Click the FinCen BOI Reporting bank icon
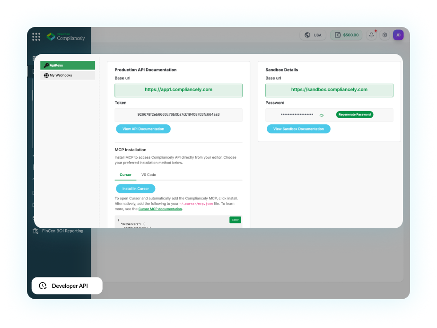The width and height of the screenshot is (437, 328). [36, 231]
